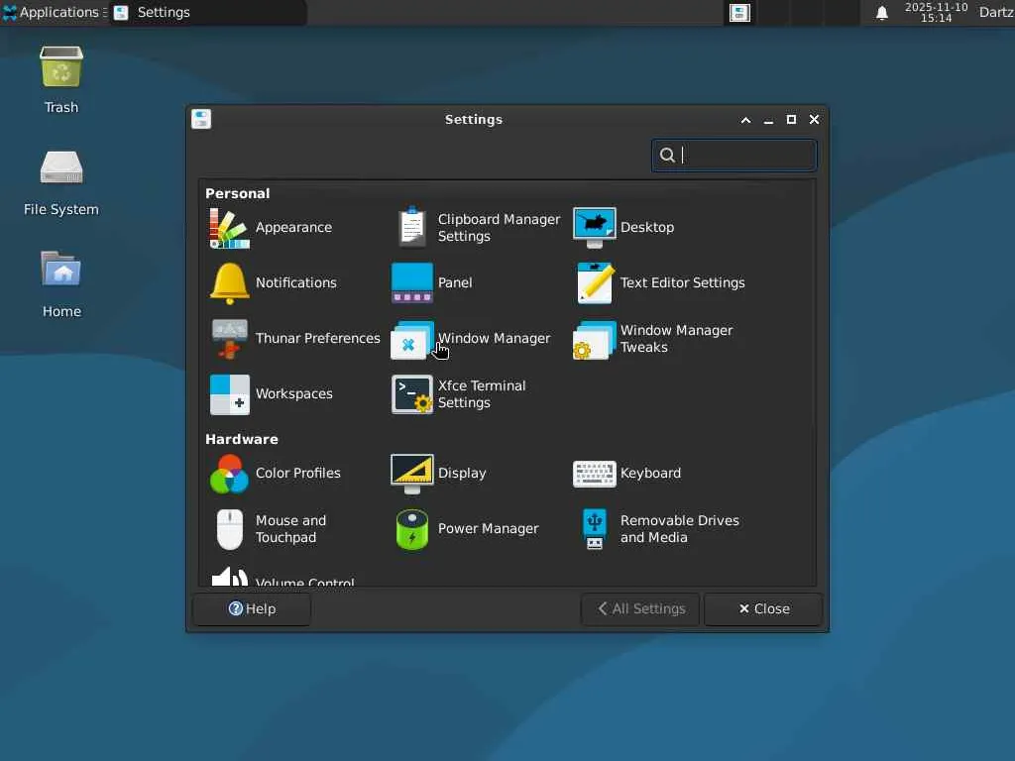Click the Personal section heading
The image size is (1015, 761).
(238, 193)
